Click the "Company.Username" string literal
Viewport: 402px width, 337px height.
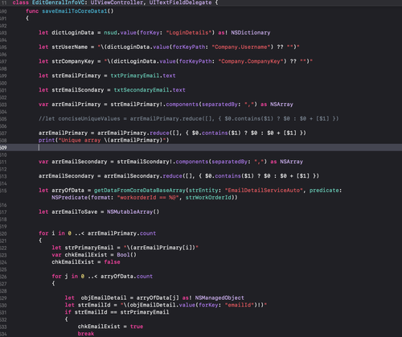click(x=241, y=47)
